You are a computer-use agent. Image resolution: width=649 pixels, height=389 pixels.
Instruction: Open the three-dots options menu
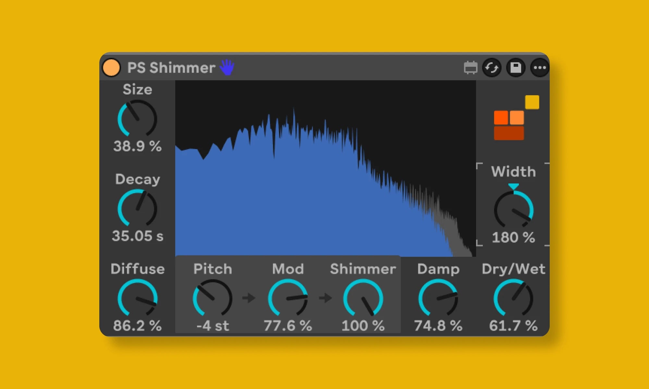540,68
